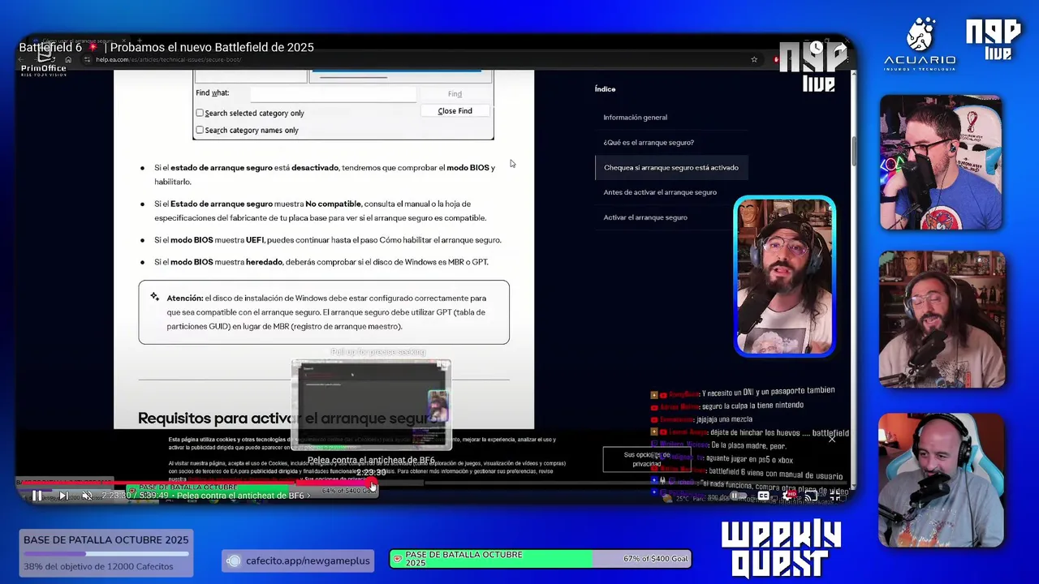Toggle the autoplay switch

click(x=737, y=496)
